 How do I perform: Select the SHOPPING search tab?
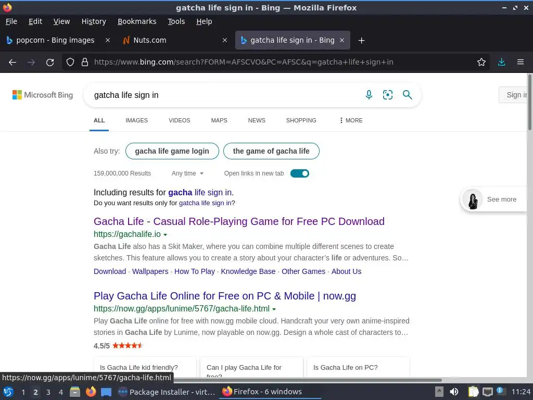(301, 120)
